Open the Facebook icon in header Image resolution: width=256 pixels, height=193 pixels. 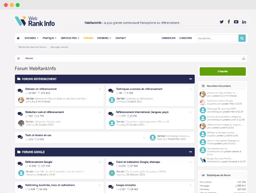[229, 22]
